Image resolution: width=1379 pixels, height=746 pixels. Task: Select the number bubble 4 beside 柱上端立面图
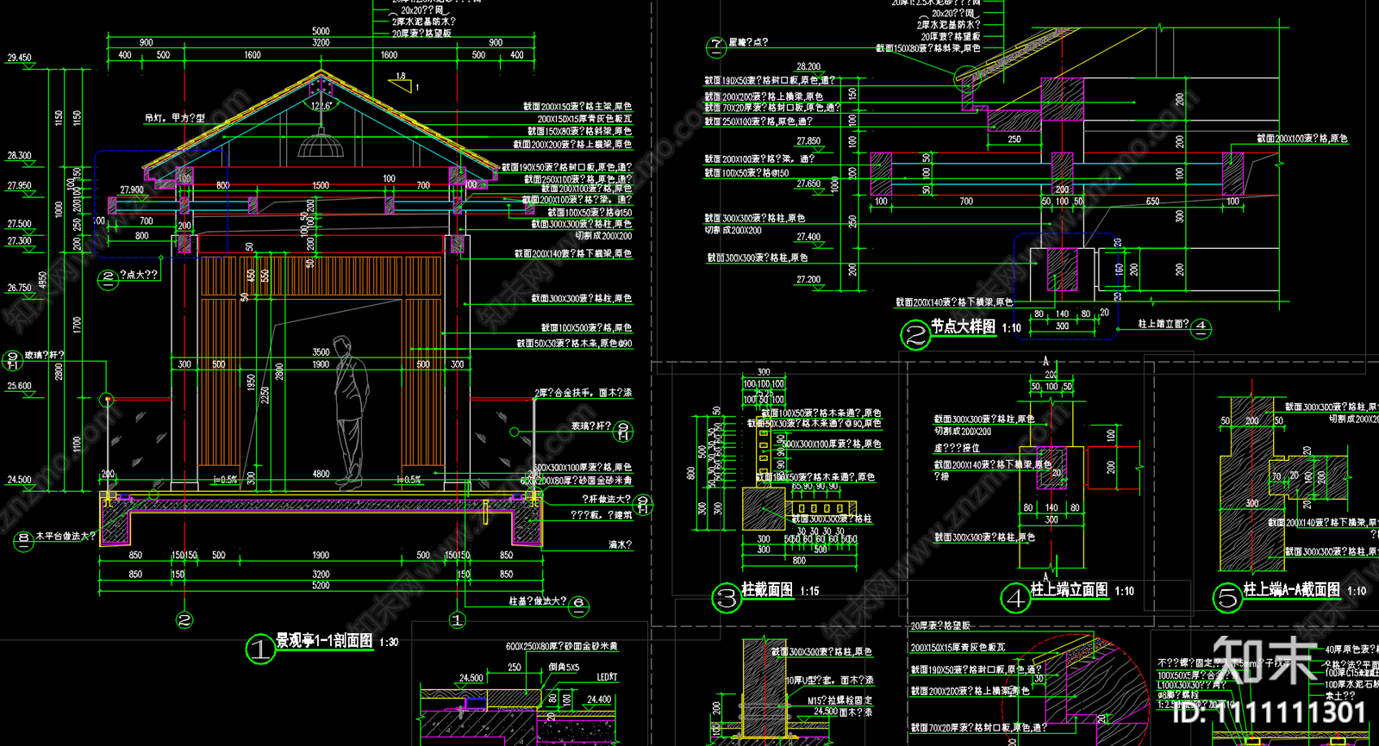click(1015, 598)
